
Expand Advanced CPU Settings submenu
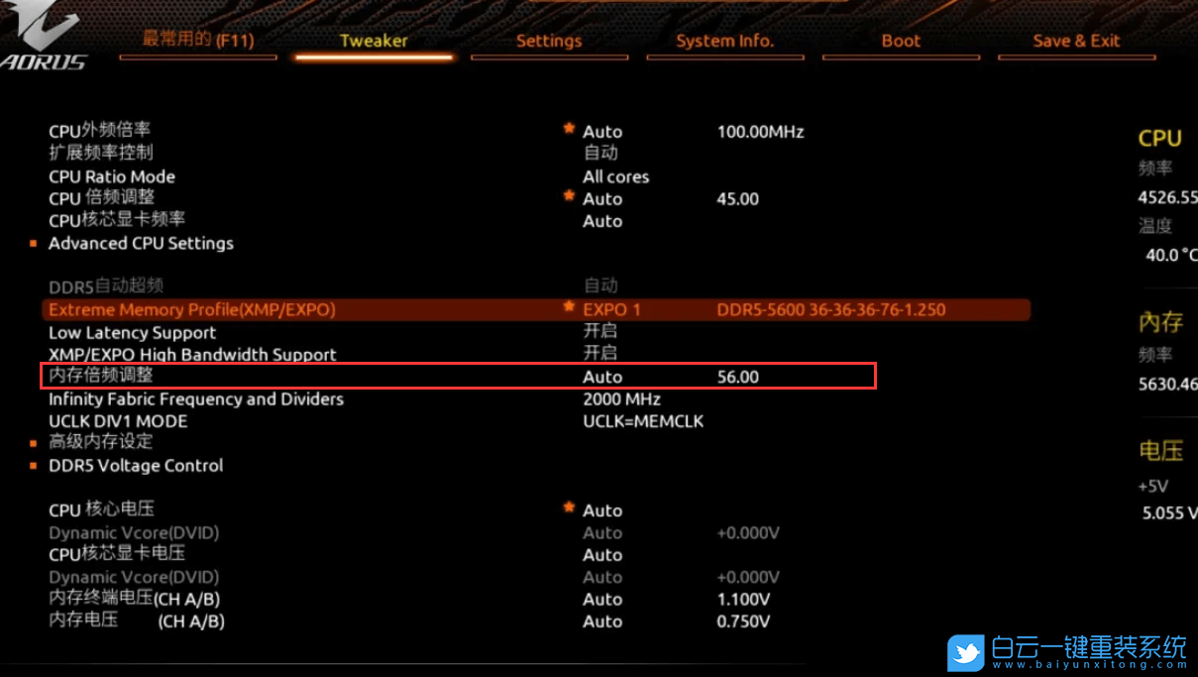pos(141,243)
